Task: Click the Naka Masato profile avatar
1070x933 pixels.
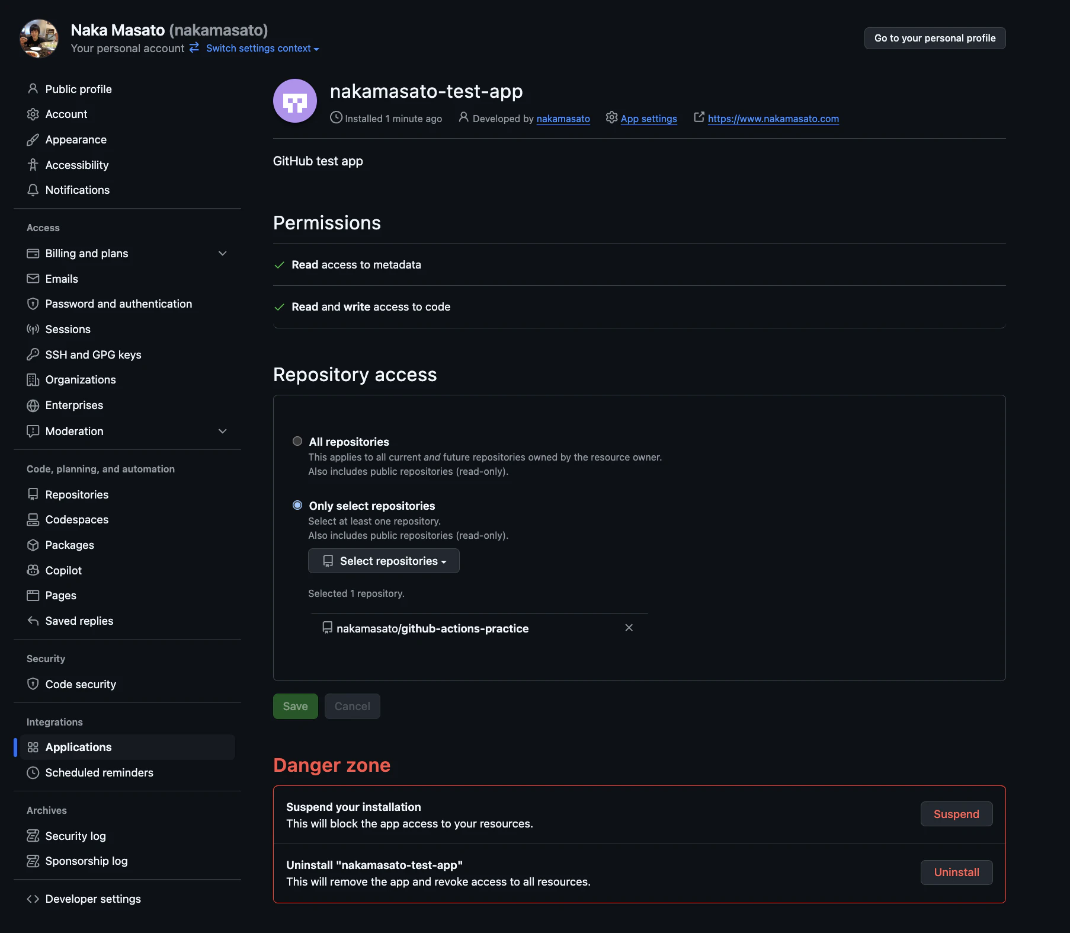Action: coord(39,39)
